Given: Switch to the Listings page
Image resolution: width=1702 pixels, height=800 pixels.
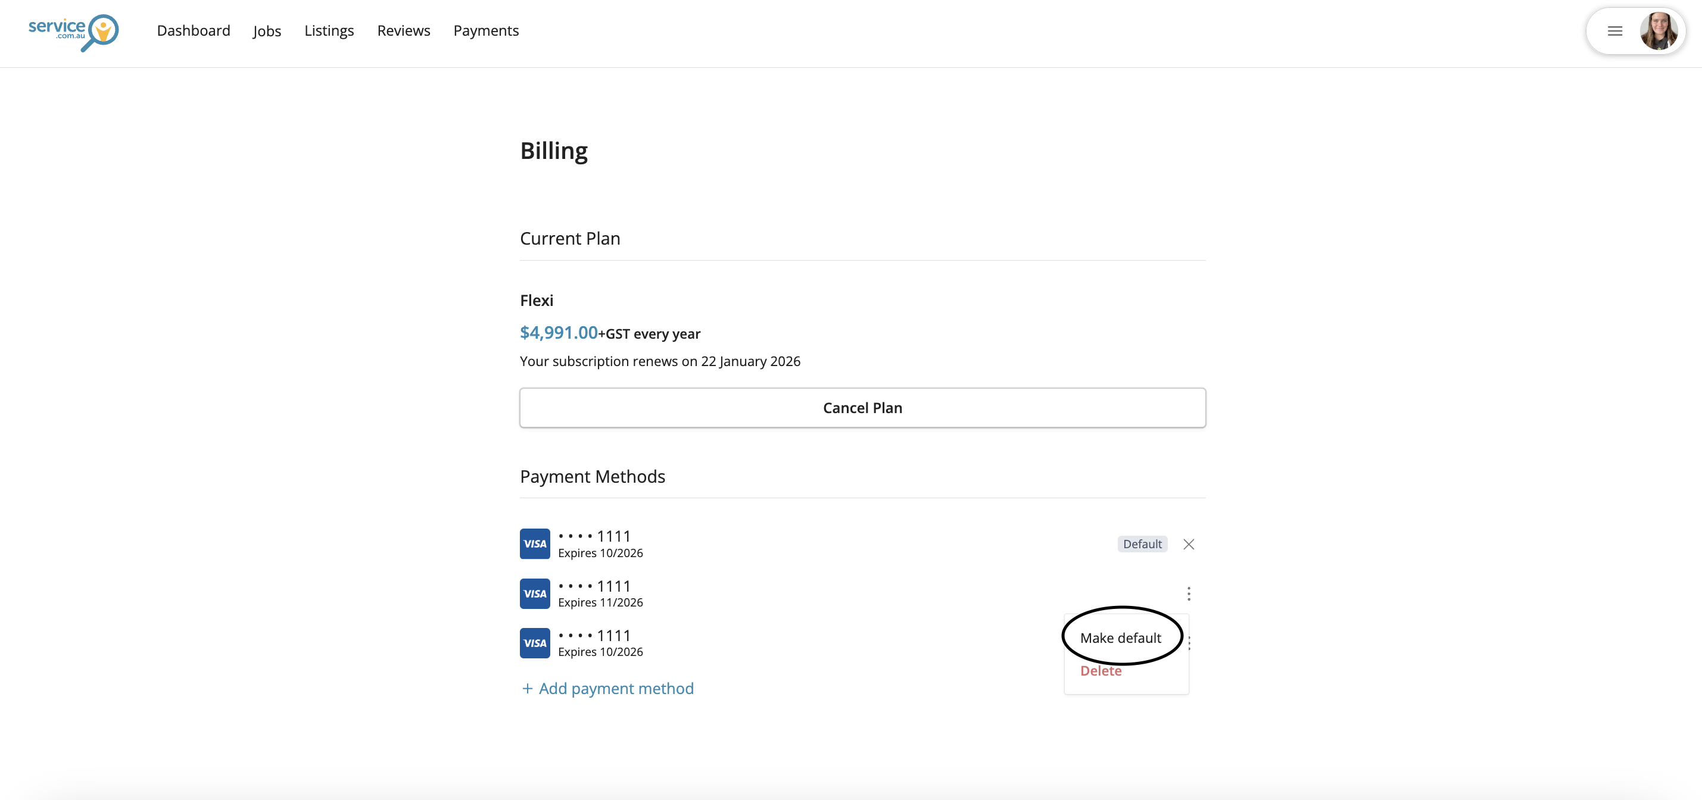Looking at the screenshot, I should (x=329, y=31).
